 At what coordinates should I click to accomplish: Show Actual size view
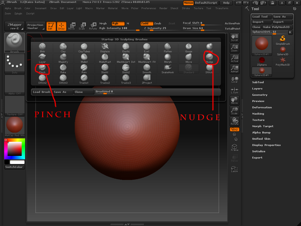(234, 59)
